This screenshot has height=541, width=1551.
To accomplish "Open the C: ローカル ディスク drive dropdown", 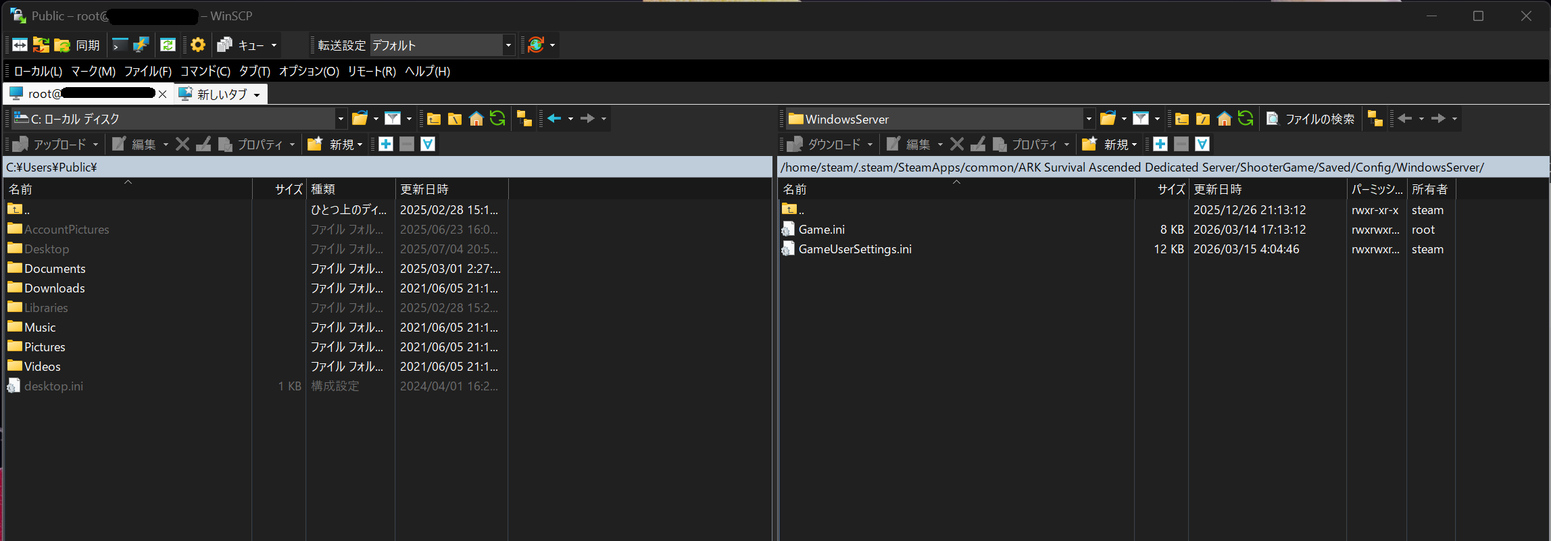I will (x=341, y=119).
